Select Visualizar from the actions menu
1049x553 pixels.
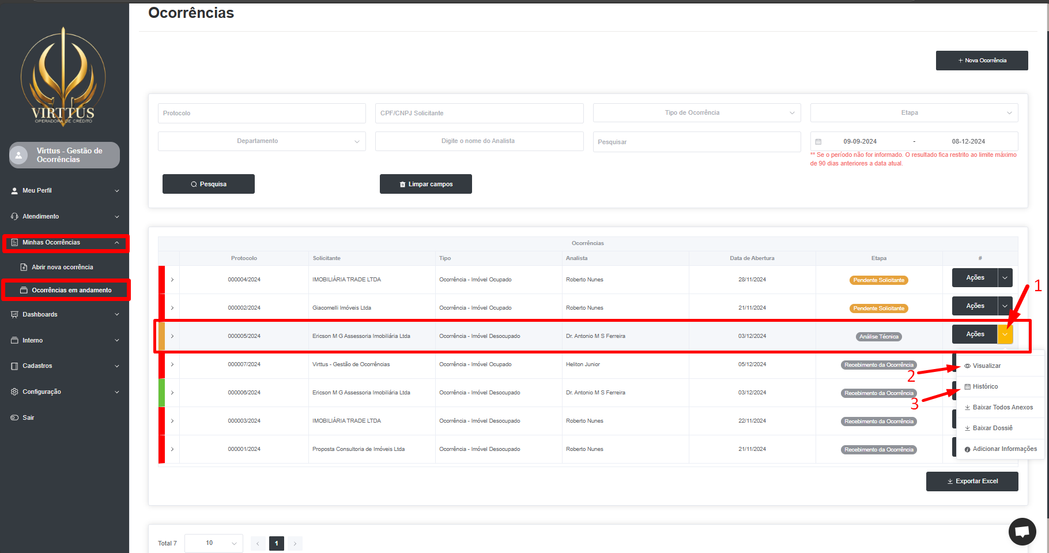pos(986,366)
